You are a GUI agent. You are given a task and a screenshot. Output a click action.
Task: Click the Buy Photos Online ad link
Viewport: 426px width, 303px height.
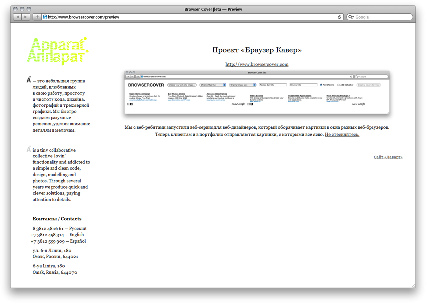tap(176, 94)
